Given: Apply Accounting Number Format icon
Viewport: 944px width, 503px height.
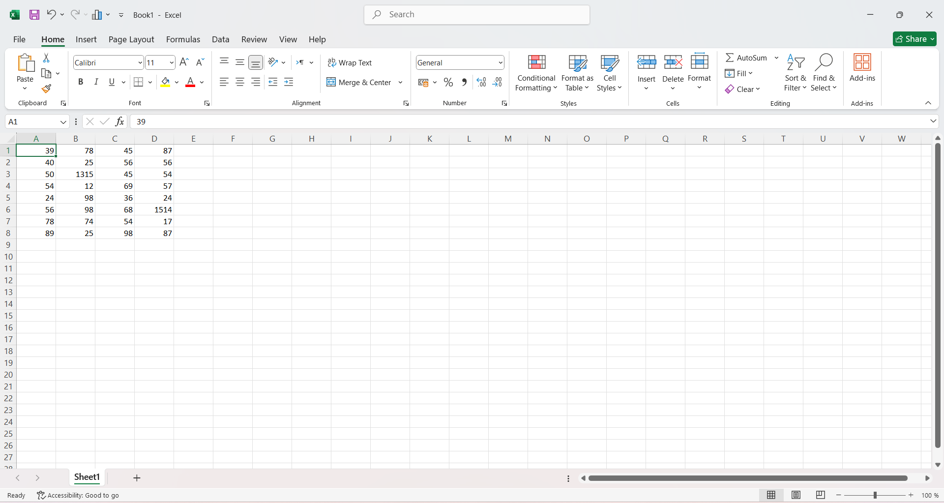Looking at the screenshot, I should point(423,82).
